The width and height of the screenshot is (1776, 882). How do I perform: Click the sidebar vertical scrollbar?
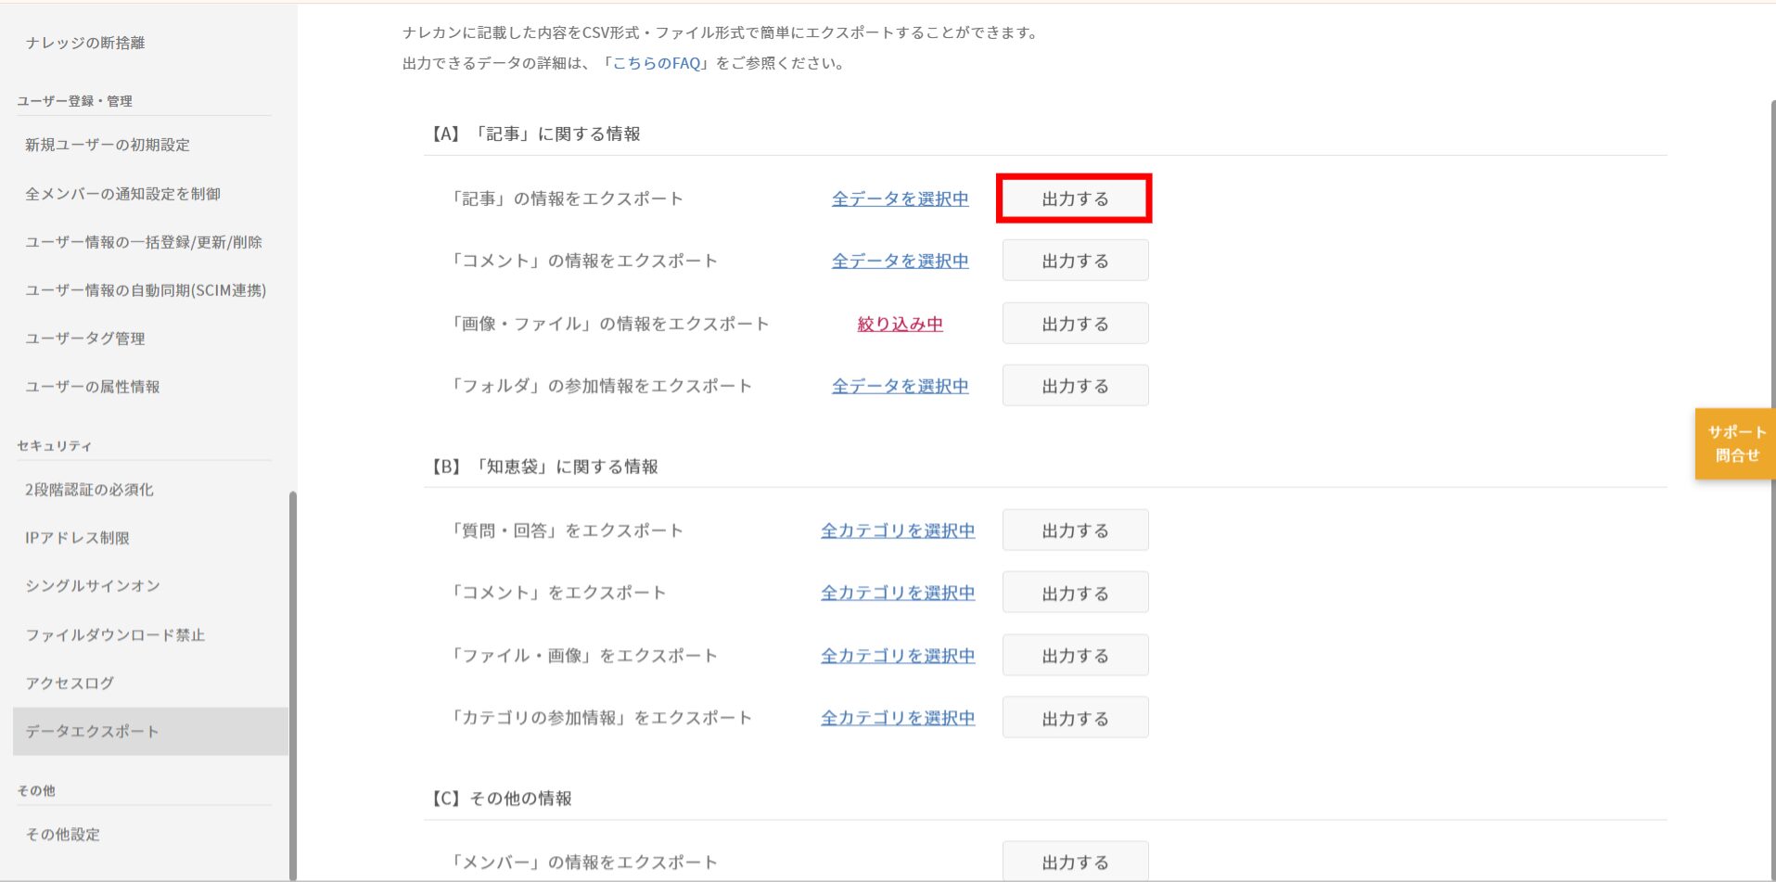293,684
